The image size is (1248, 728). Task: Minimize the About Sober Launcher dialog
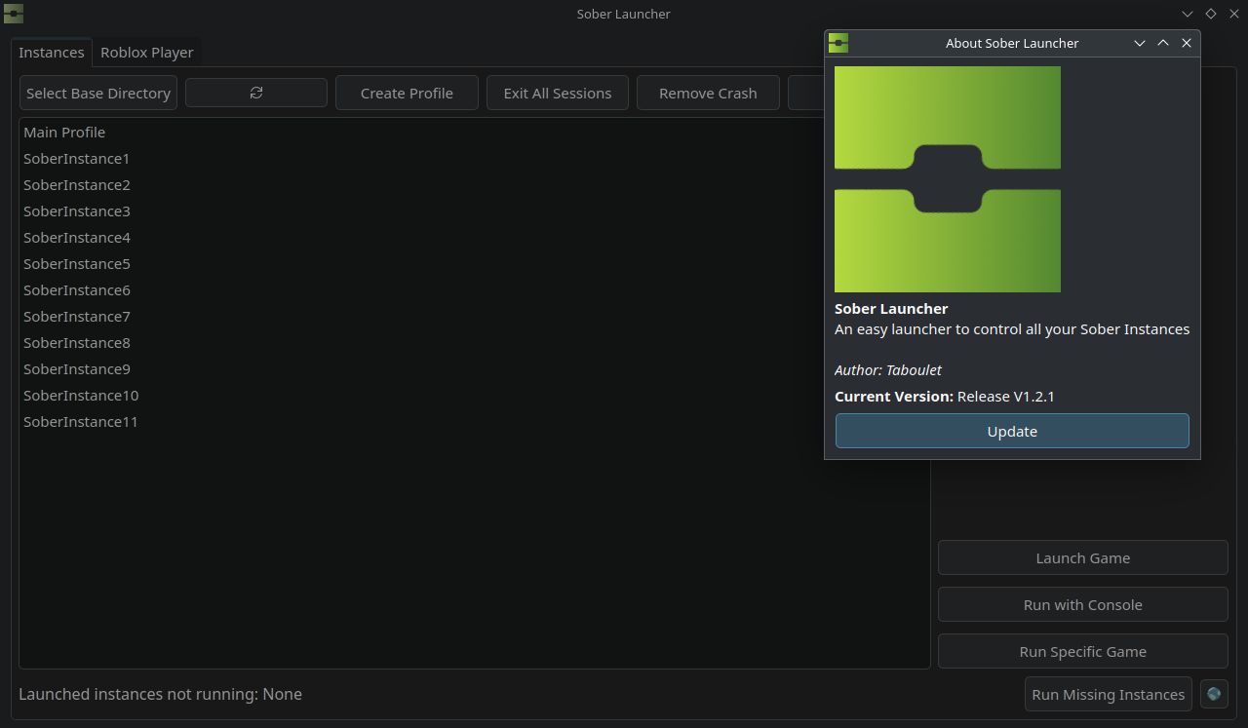click(x=1139, y=43)
